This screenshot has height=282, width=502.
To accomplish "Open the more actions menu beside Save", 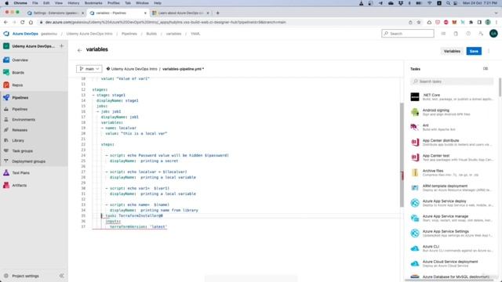I will coord(489,51).
